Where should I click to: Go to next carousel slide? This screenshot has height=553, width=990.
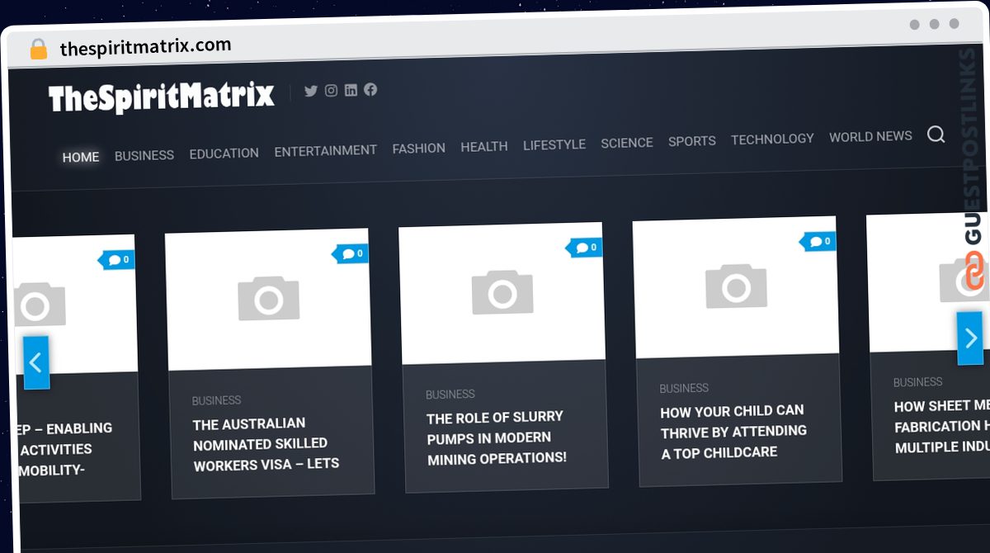coord(970,338)
